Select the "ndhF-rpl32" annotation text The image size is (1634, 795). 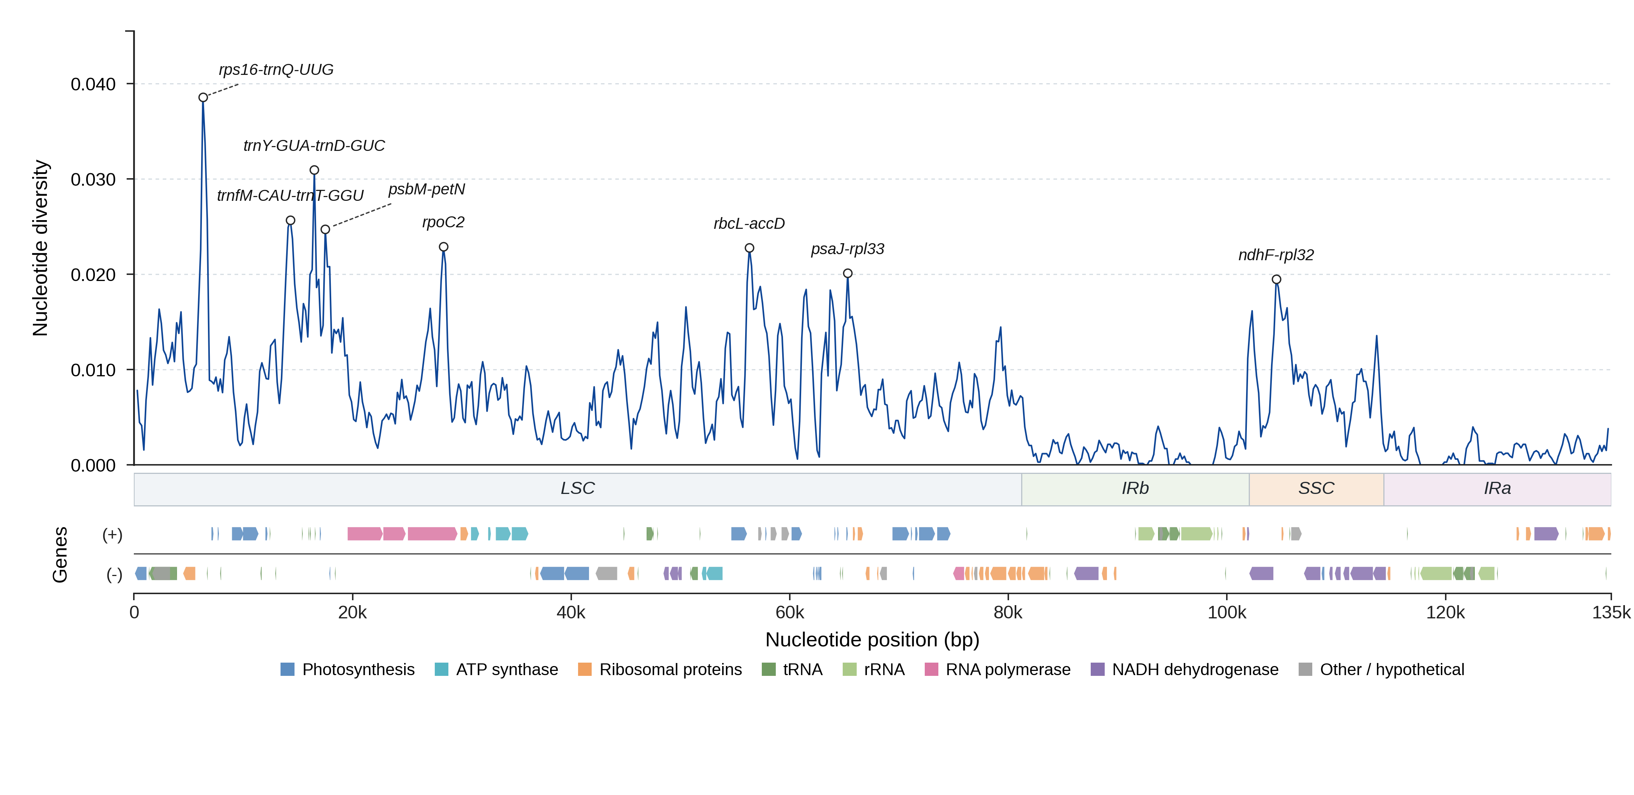[1276, 255]
